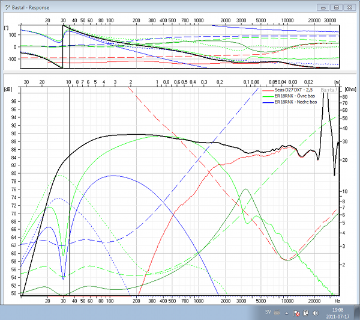Click the Basta! watermark in graph corner
This screenshot has height=320, width=360.
pyautogui.click(x=329, y=91)
